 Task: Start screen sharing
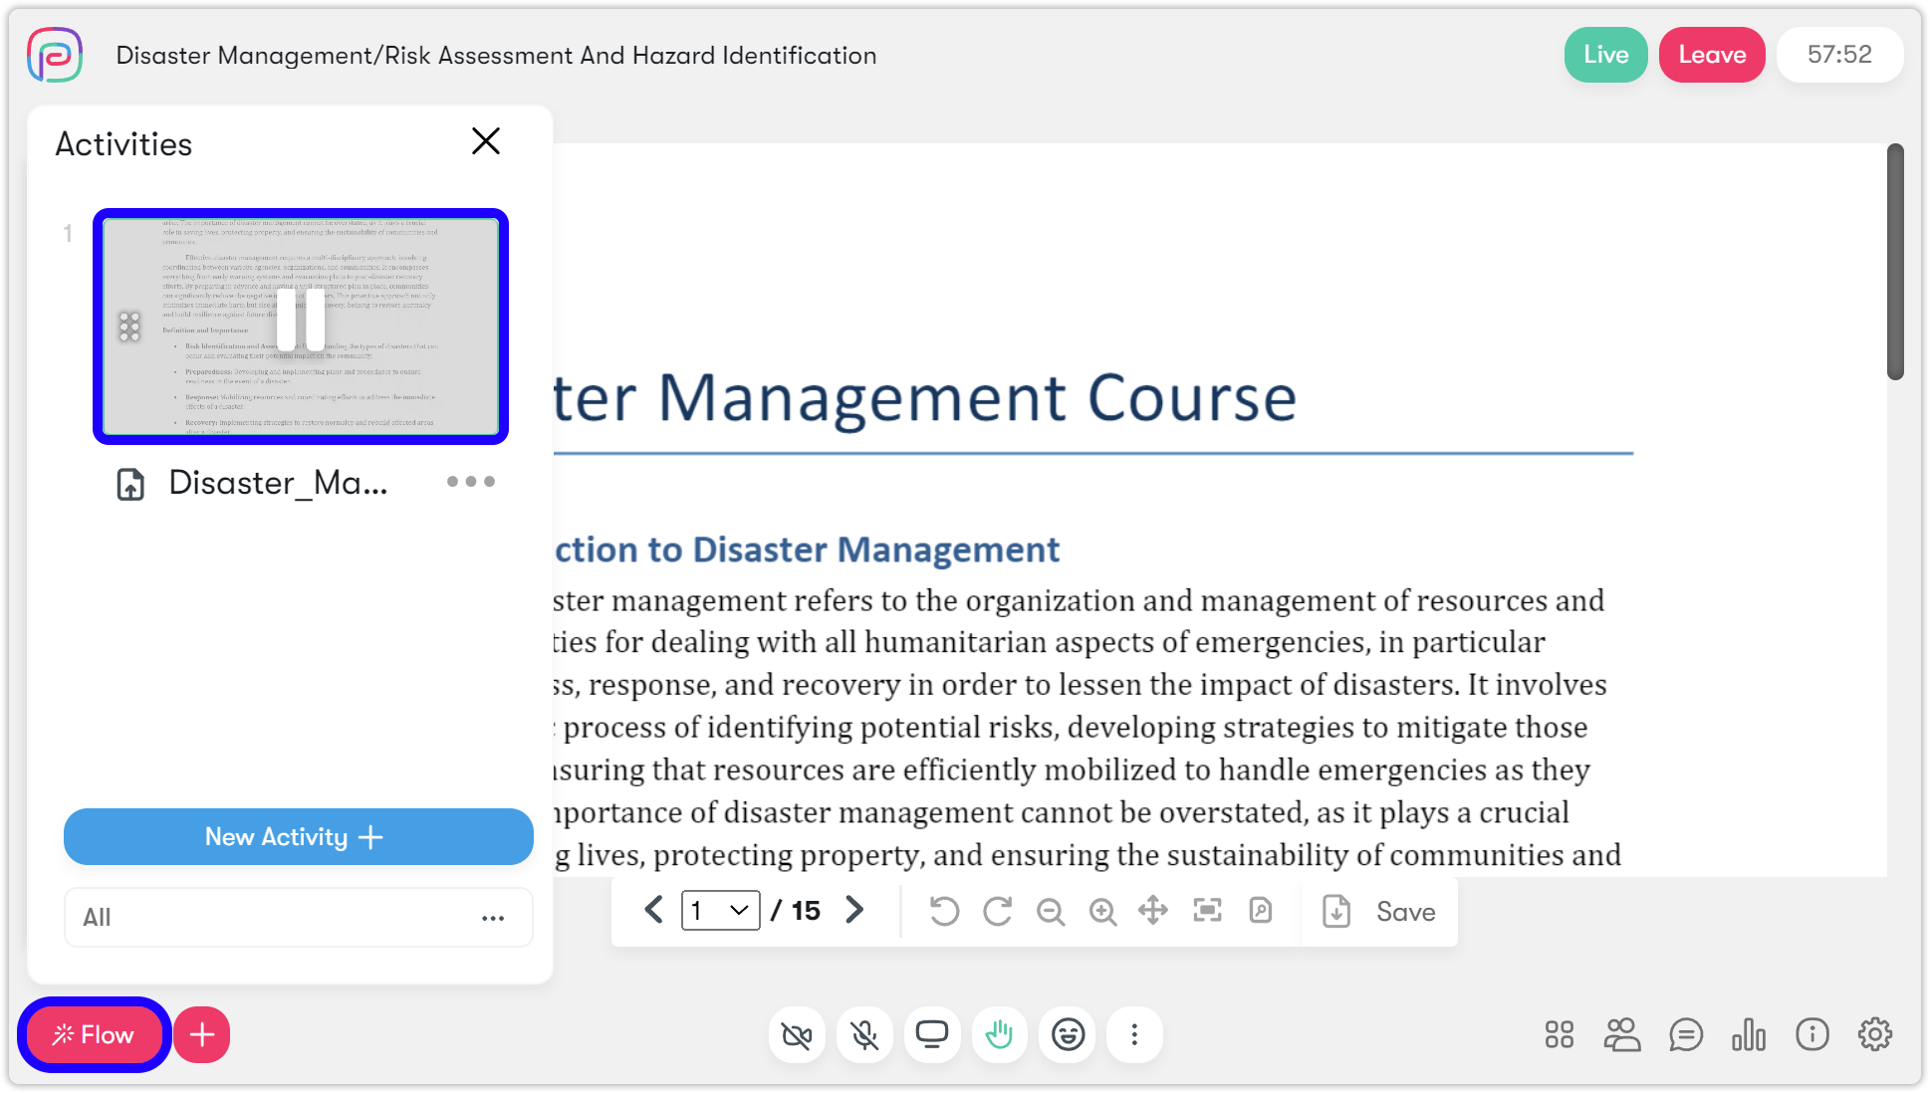tap(932, 1035)
